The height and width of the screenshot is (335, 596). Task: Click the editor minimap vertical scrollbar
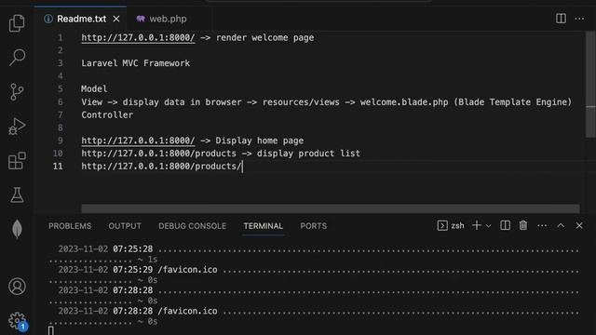point(590,85)
